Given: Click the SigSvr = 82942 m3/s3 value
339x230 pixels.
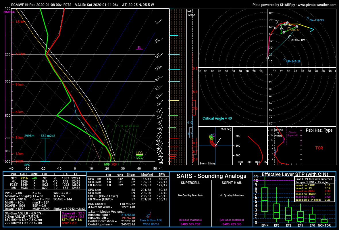Looking at the screenshot, I should 69,209.
